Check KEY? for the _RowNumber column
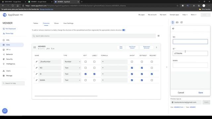 point(85,62)
